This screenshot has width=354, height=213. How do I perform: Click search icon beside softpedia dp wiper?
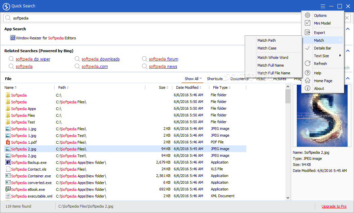[11, 59]
